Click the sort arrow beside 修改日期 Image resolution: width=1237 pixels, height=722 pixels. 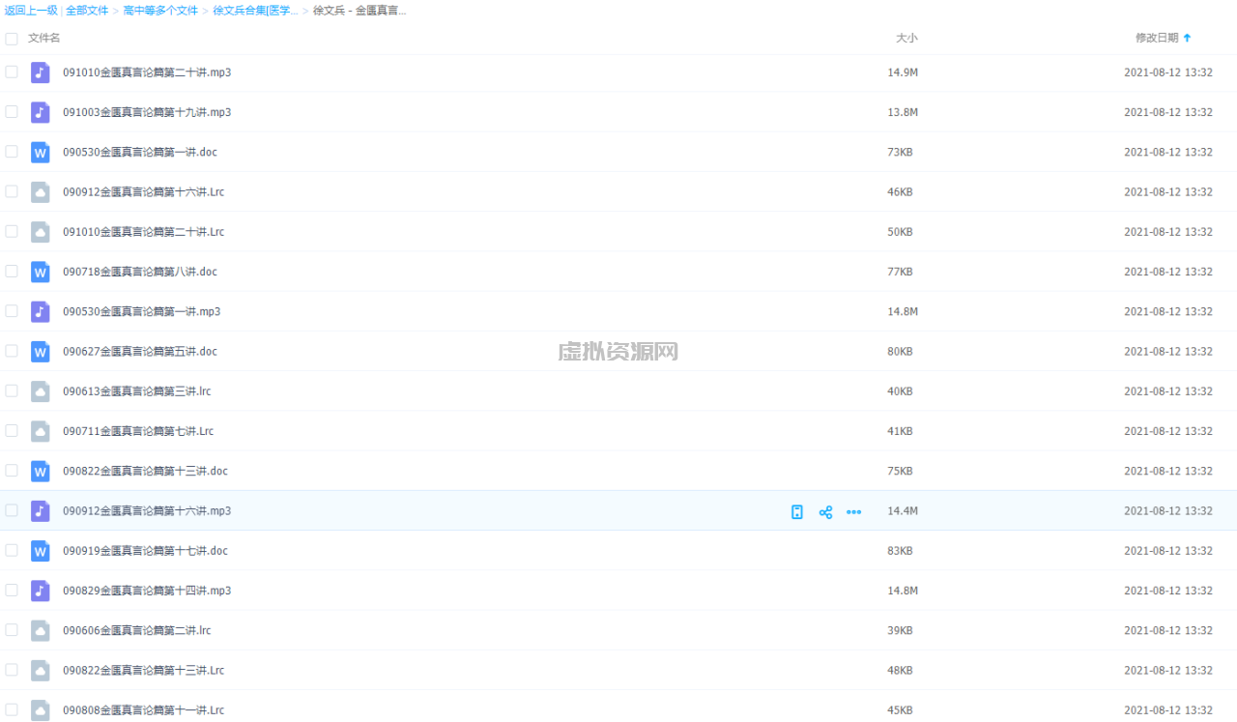click(x=1187, y=38)
